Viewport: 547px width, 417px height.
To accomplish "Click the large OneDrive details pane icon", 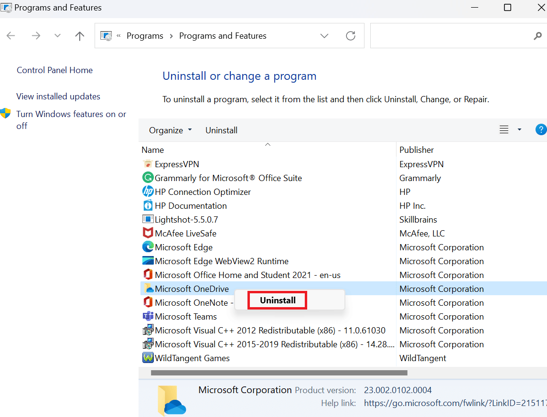I will tap(172, 400).
